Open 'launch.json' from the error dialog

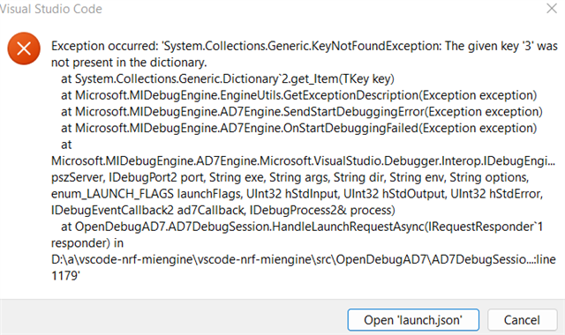(x=413, y=319)
